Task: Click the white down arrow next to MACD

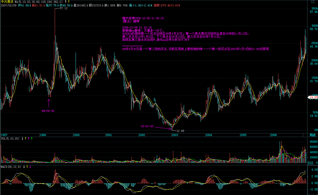Action: [24, 167]
